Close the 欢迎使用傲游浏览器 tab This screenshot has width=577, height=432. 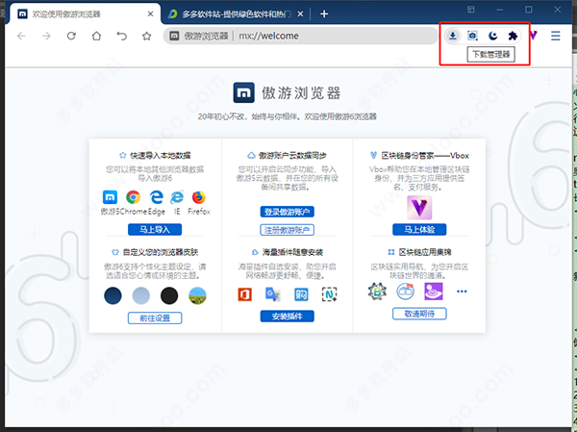[150, 14]
